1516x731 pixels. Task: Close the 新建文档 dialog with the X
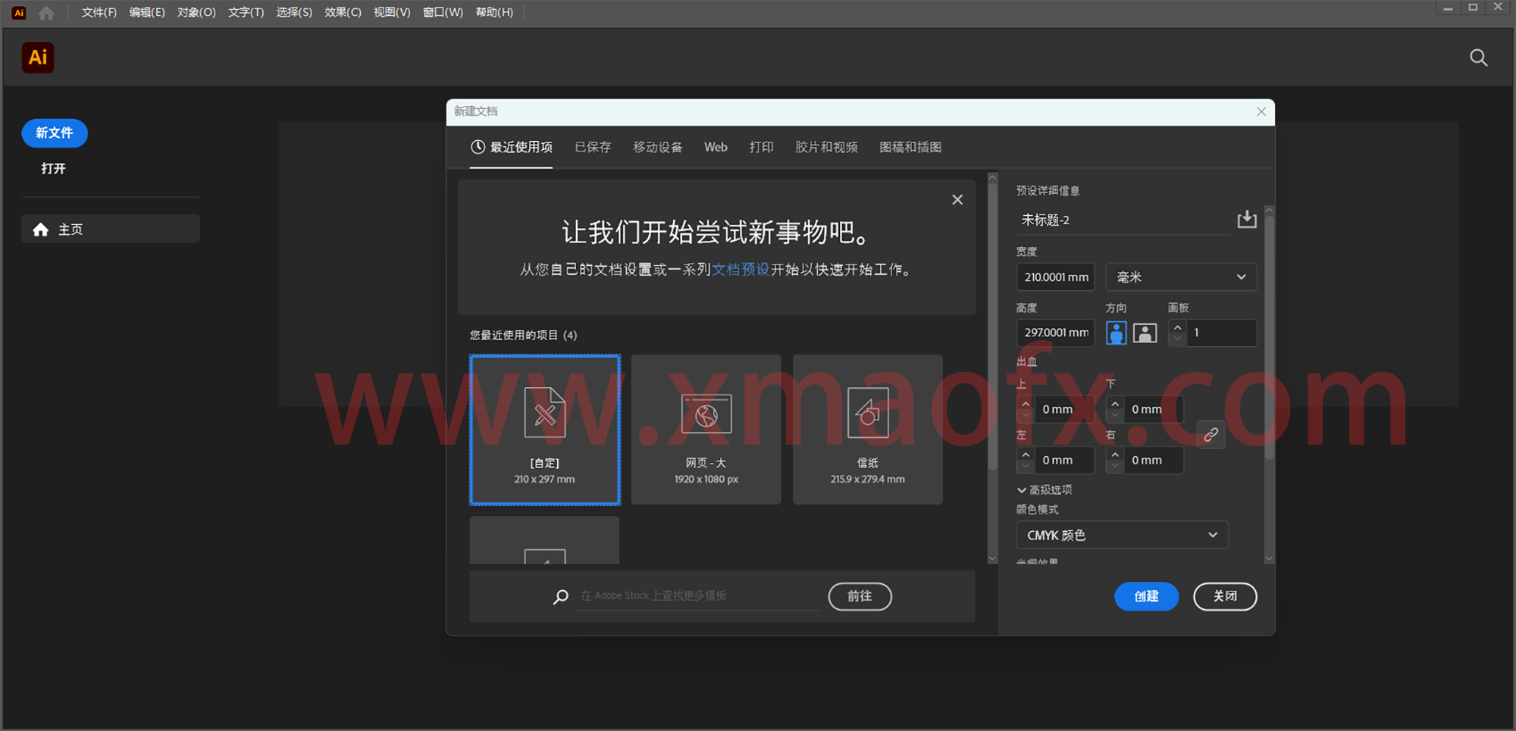(1261, 111)
